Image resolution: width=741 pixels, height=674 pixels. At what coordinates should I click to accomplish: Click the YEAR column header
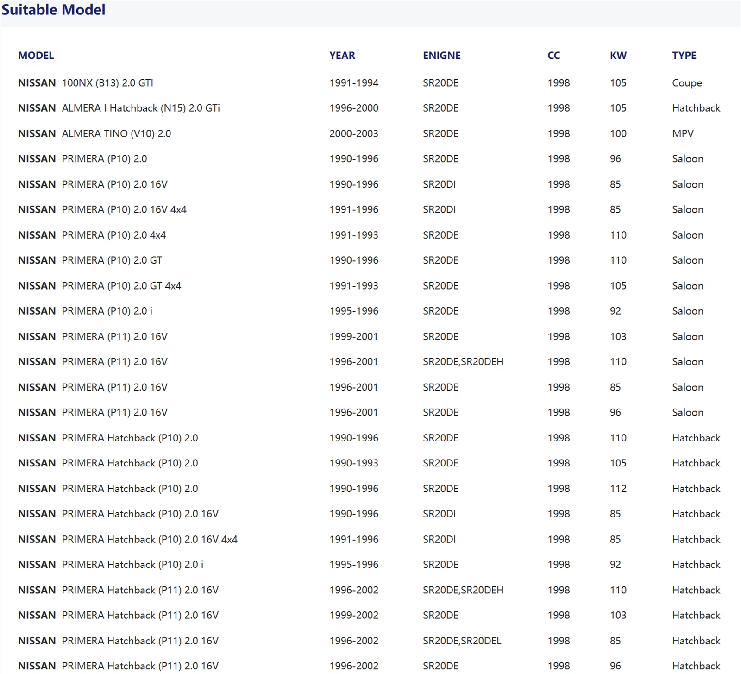(342, 56)
